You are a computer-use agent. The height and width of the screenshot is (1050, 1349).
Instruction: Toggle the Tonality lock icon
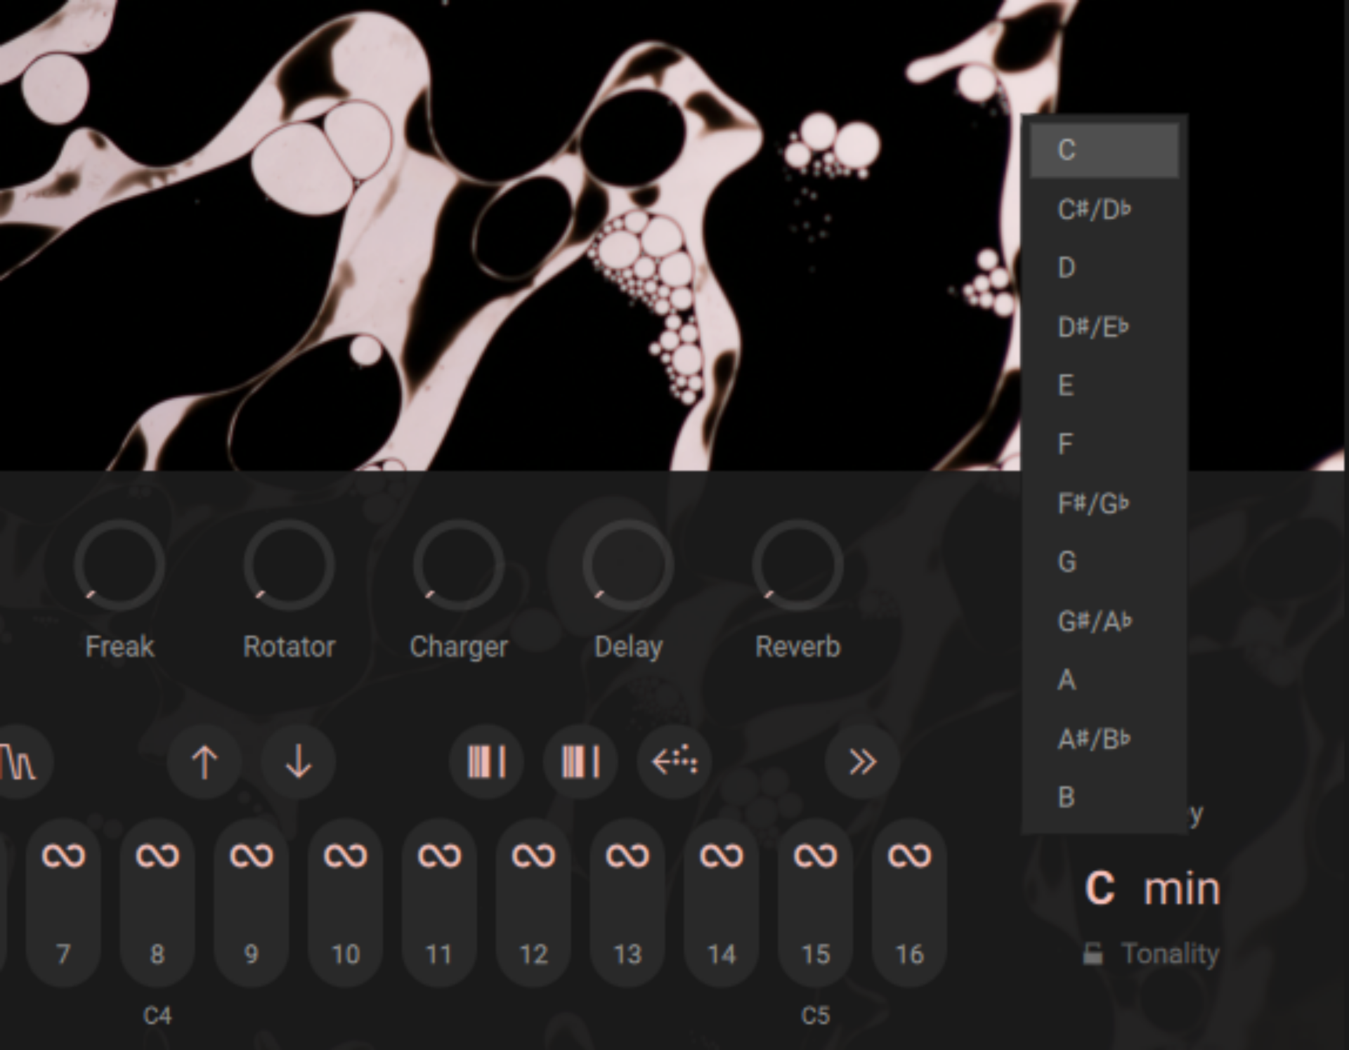[1093, 954]
